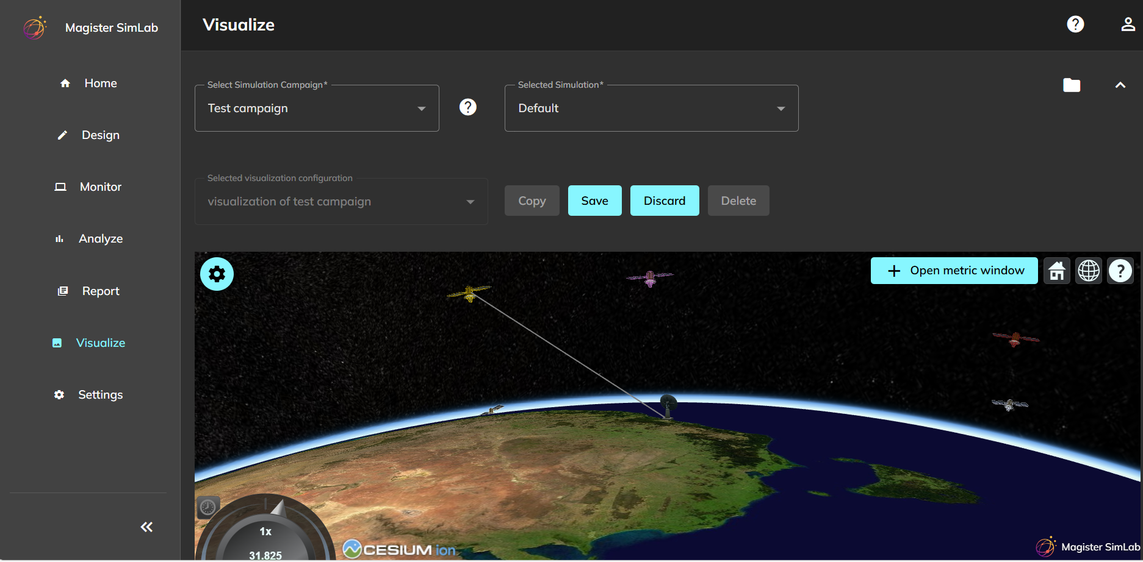Reset camera using the home view icon
The height and width of the screenshot is (562, 1143).
(x=1056, y=270)
